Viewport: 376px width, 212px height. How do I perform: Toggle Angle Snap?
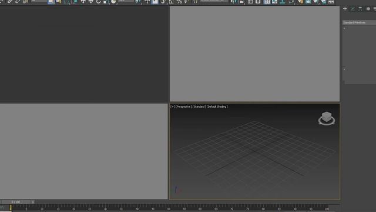pyautogui.click(x=171, y=2)
